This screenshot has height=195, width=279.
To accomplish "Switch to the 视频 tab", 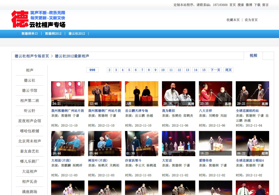I will (253, 56).
